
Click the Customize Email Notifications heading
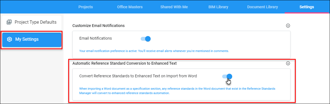pyautogui.click(x=98, y=26)
